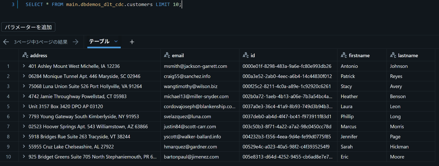Expand address row 7793 Young Gateway
439x166 pixels.
point(24,116)
